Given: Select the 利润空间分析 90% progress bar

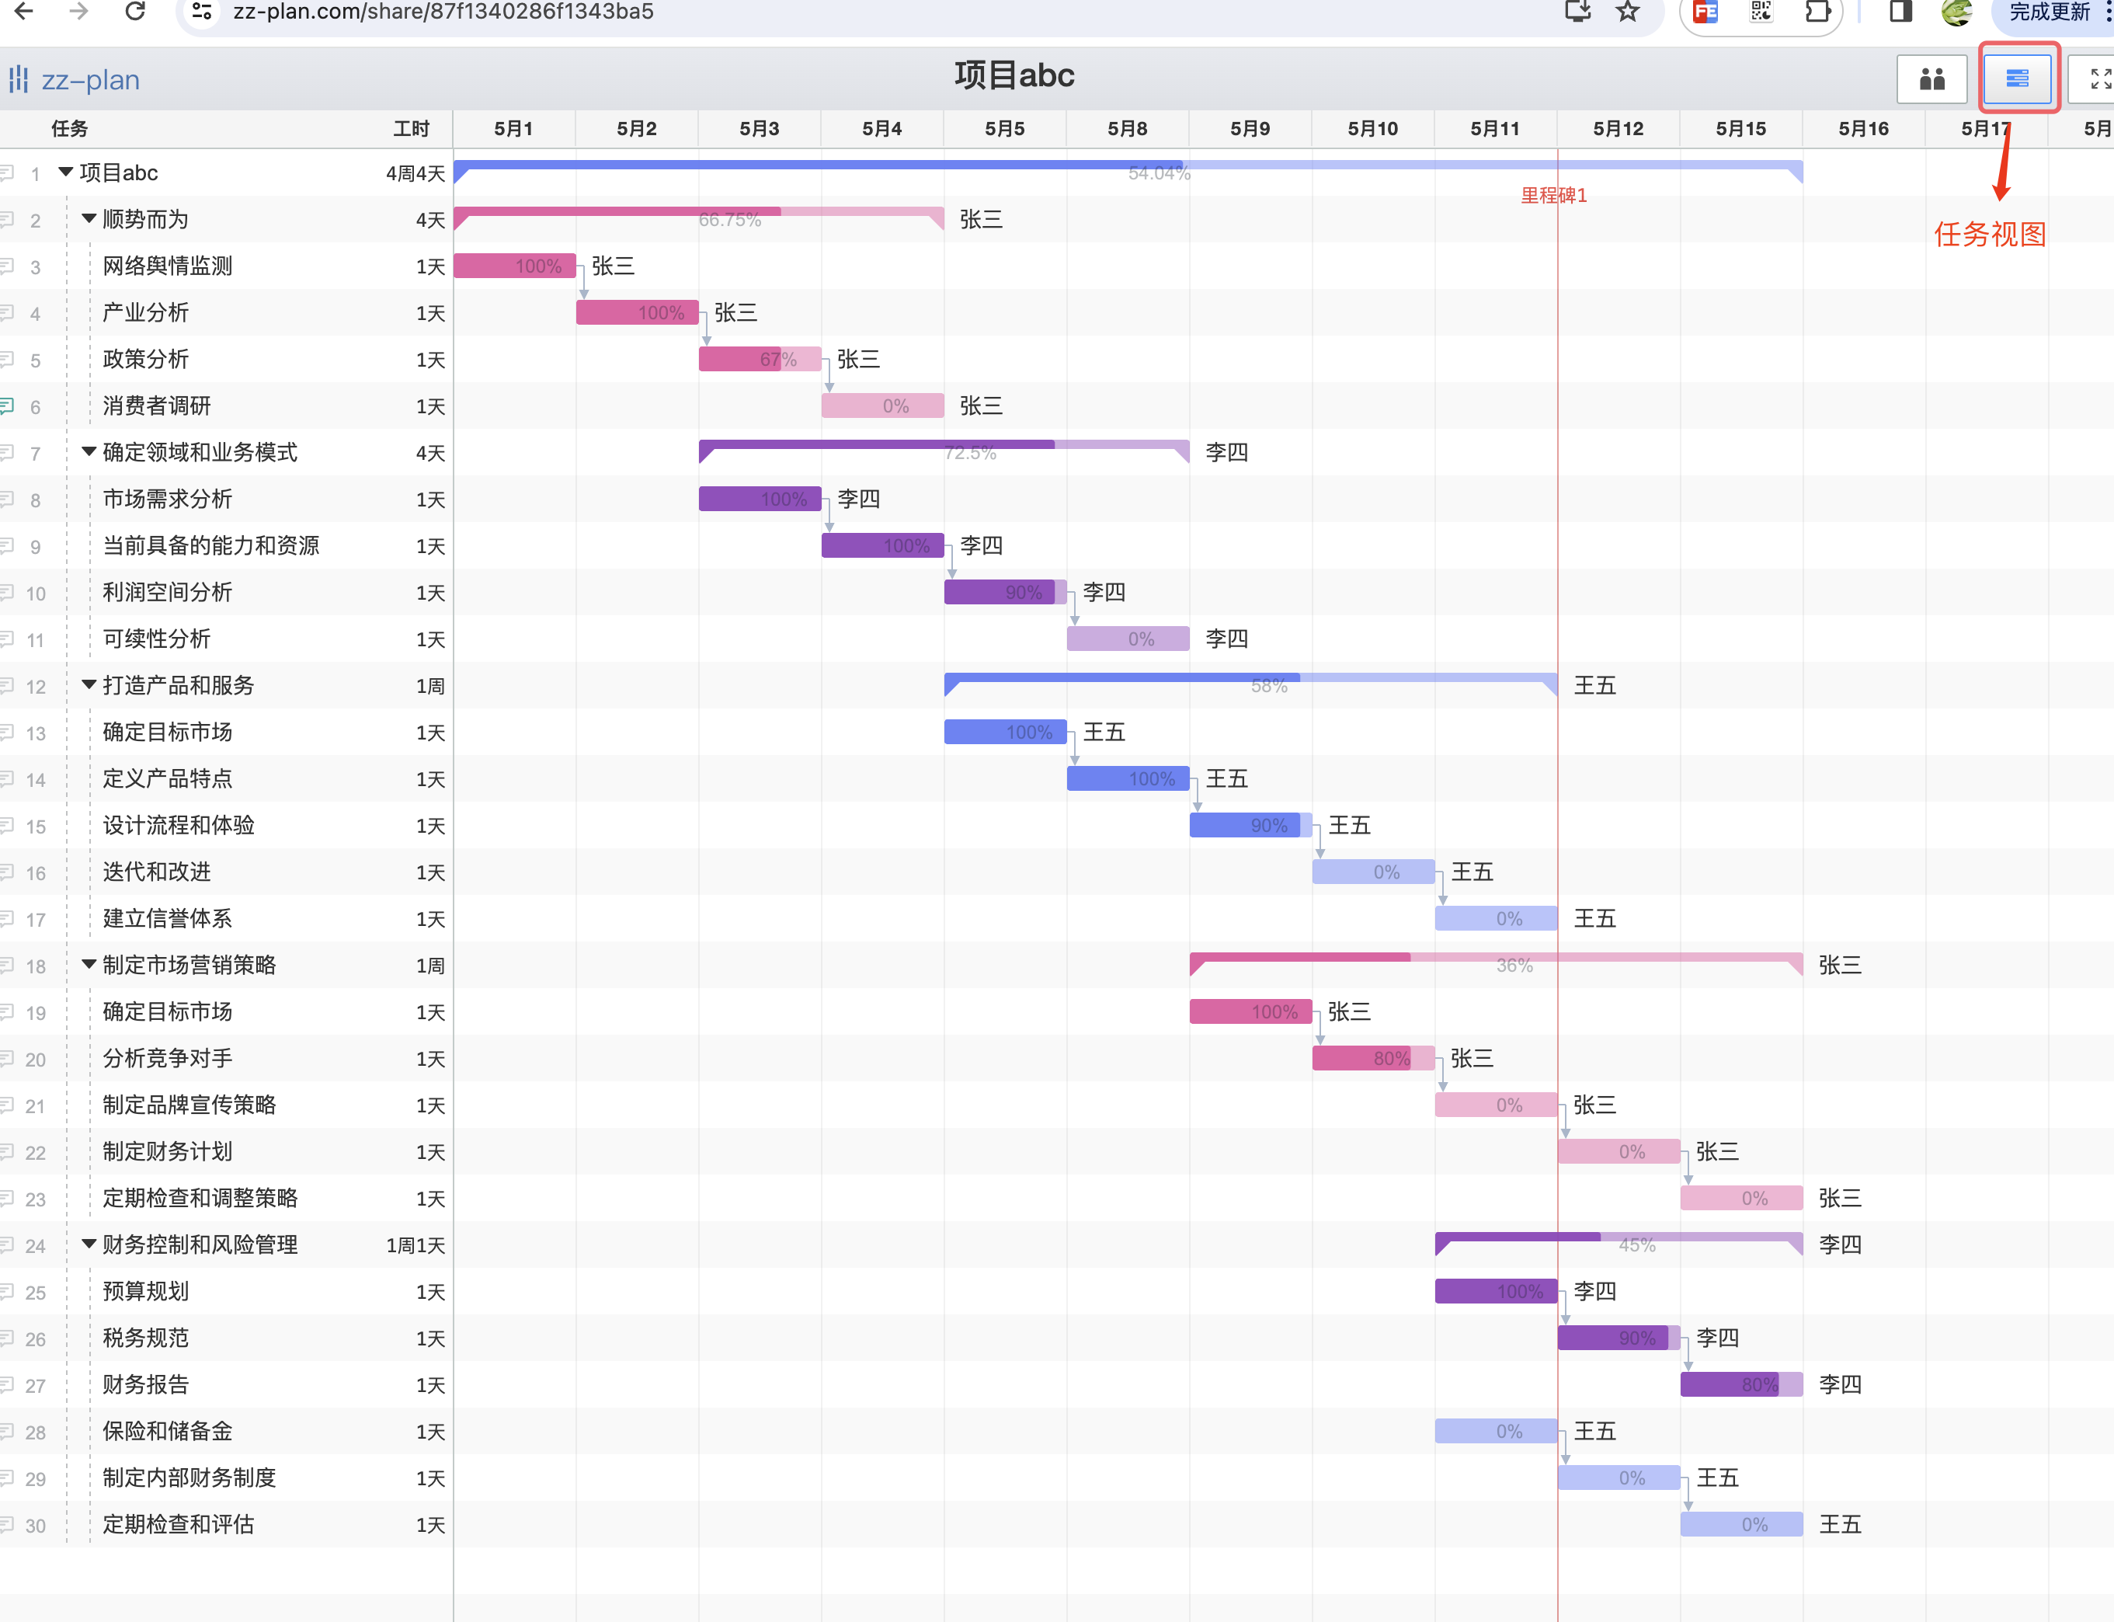Looking at the screenshot, I should pos(1005,592).
